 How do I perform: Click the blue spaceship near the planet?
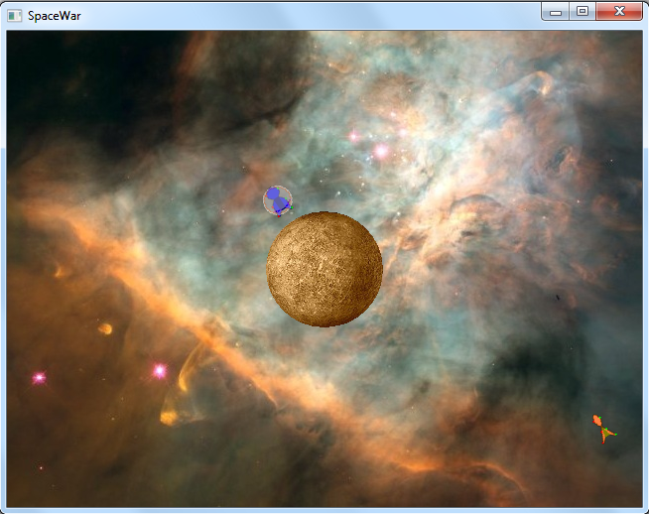point(278,200)
